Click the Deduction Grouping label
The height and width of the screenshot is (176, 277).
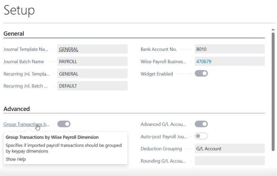161,149
